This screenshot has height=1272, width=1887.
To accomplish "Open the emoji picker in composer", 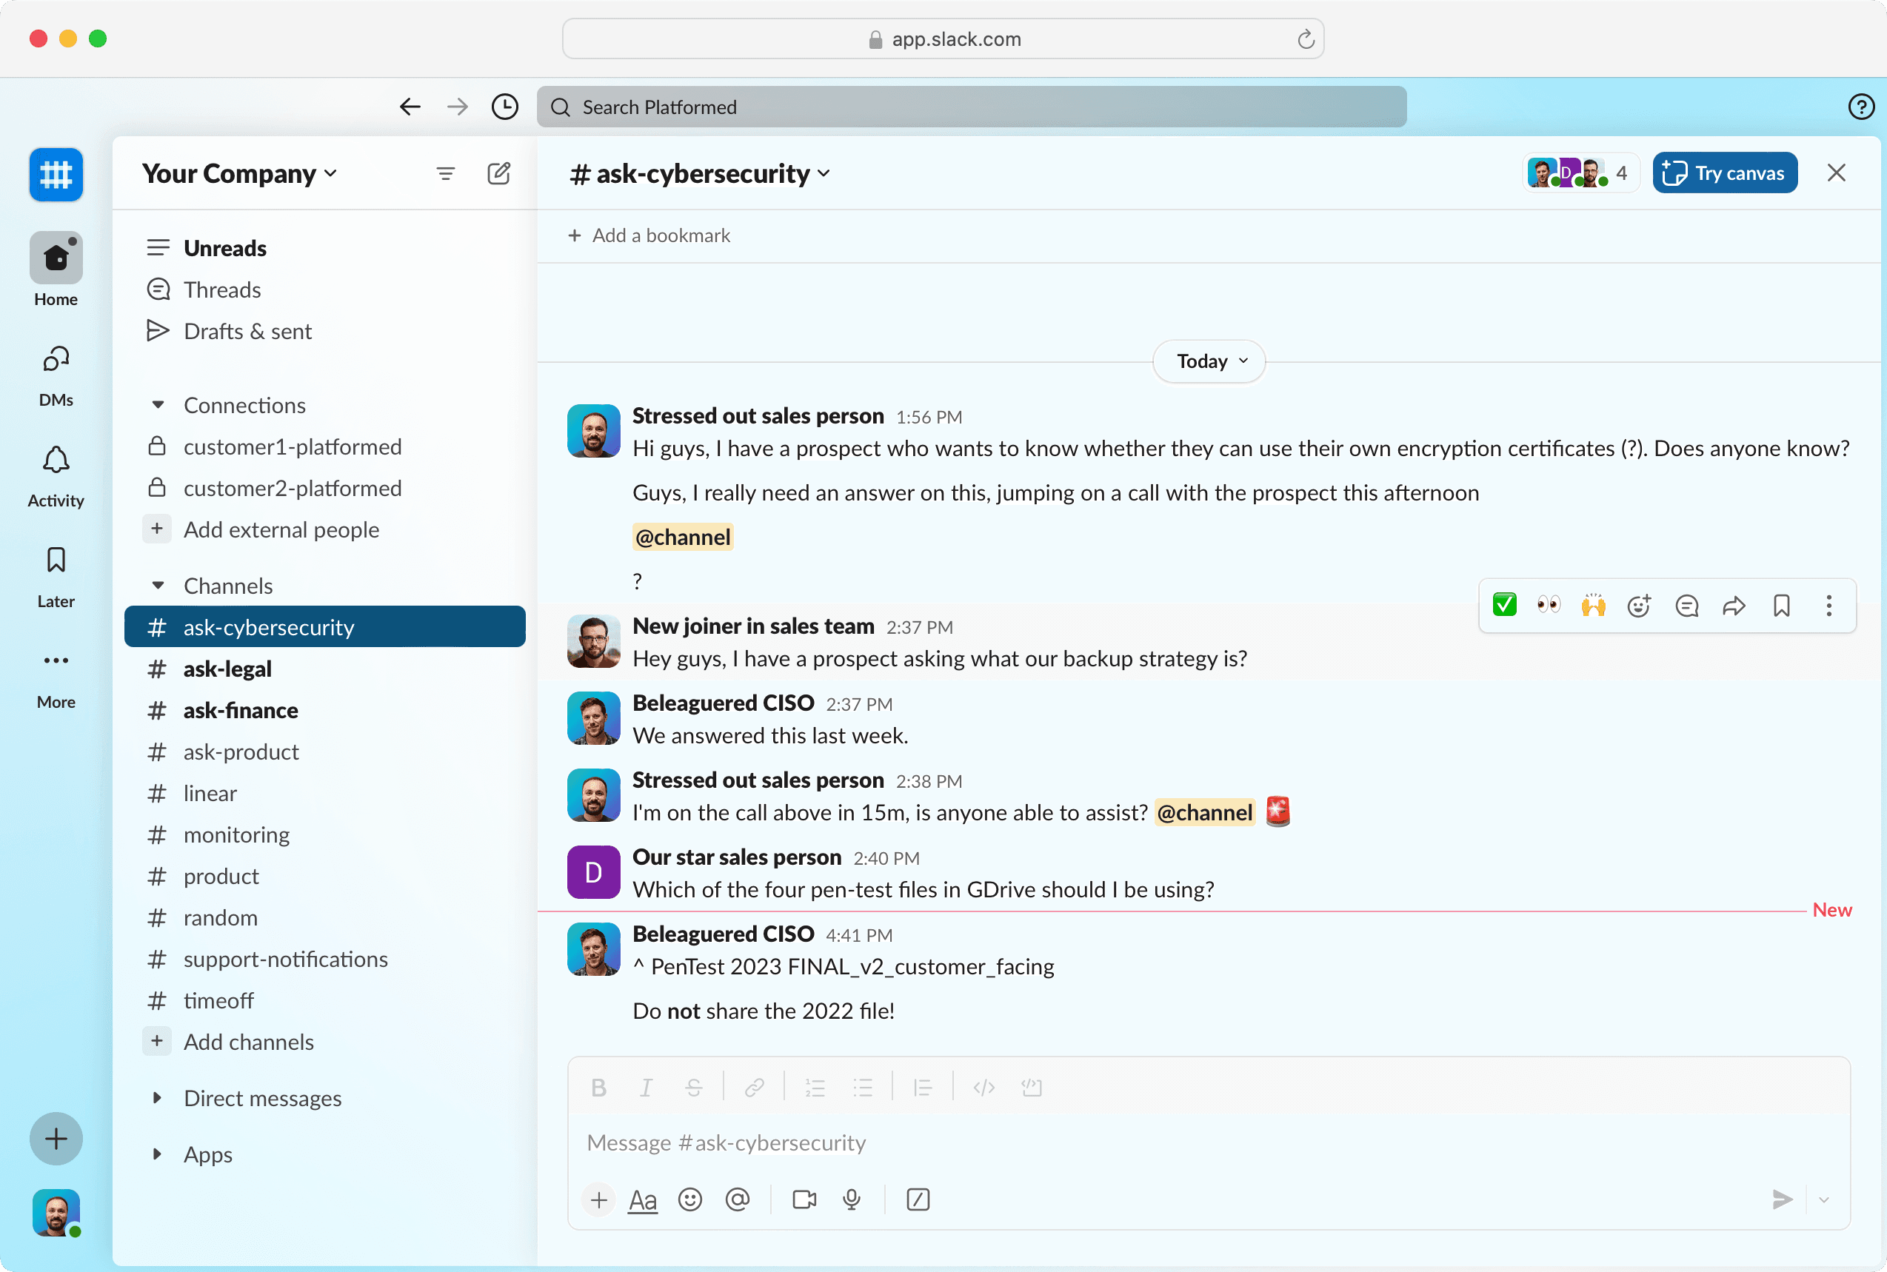I will tap(689, 1199).
